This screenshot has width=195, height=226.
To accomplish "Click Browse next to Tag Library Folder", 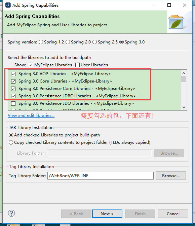I will [171, 176].
